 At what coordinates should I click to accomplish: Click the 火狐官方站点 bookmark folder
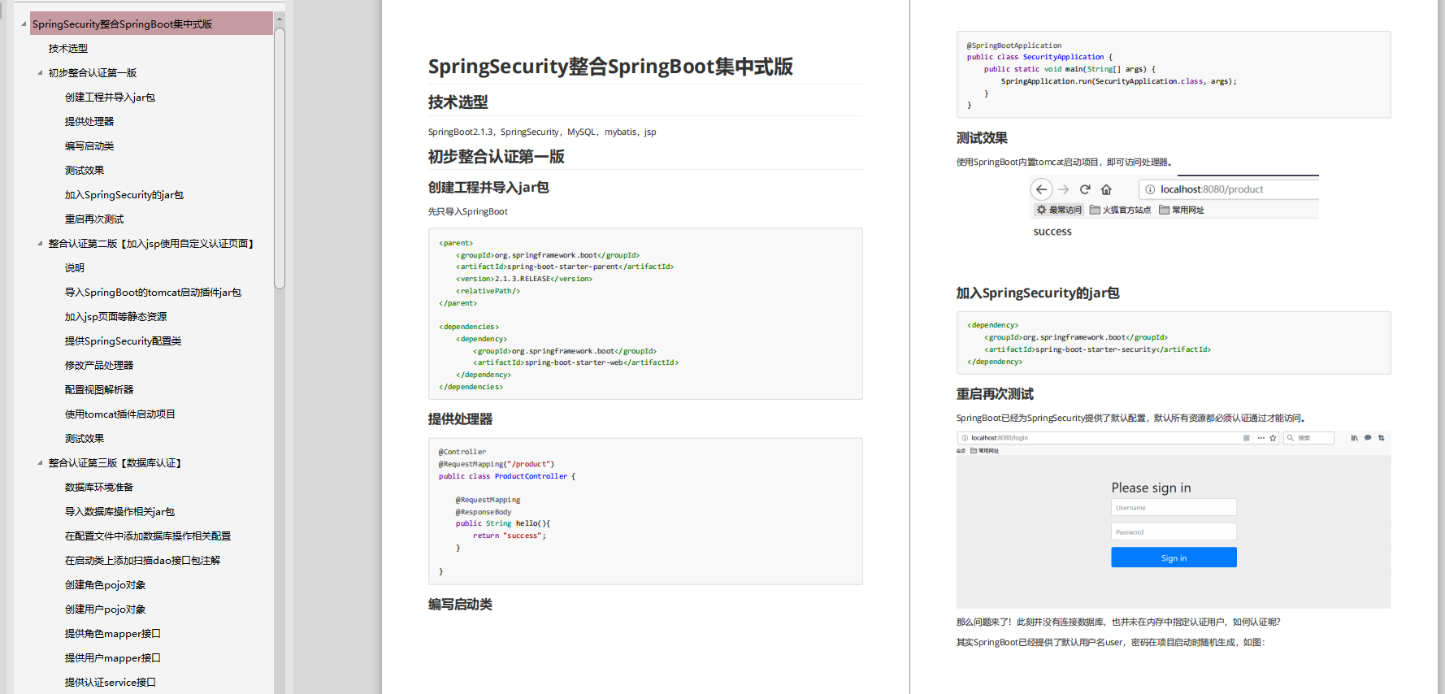[1120, 210]
